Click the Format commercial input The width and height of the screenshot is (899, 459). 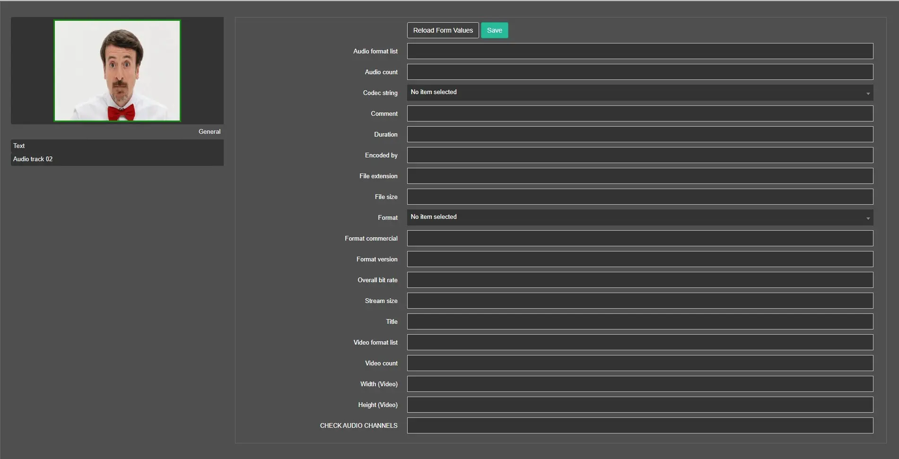coord(639,238)
